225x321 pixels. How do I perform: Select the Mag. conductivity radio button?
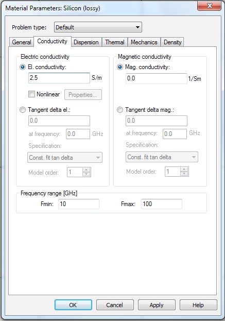tap(120, 67)
